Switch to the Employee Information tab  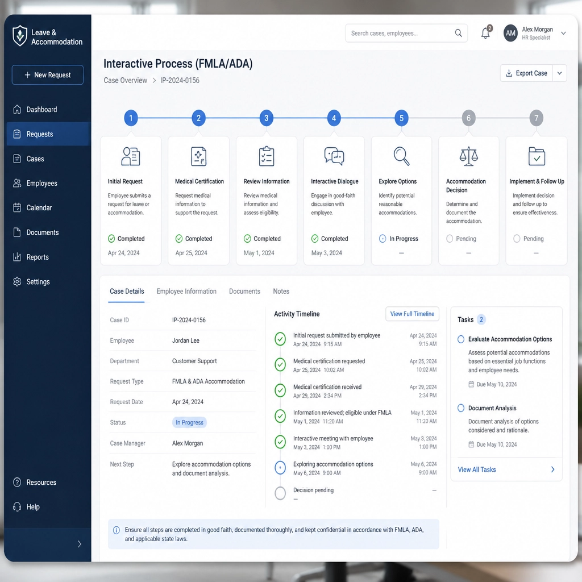[x=186, y=292]
